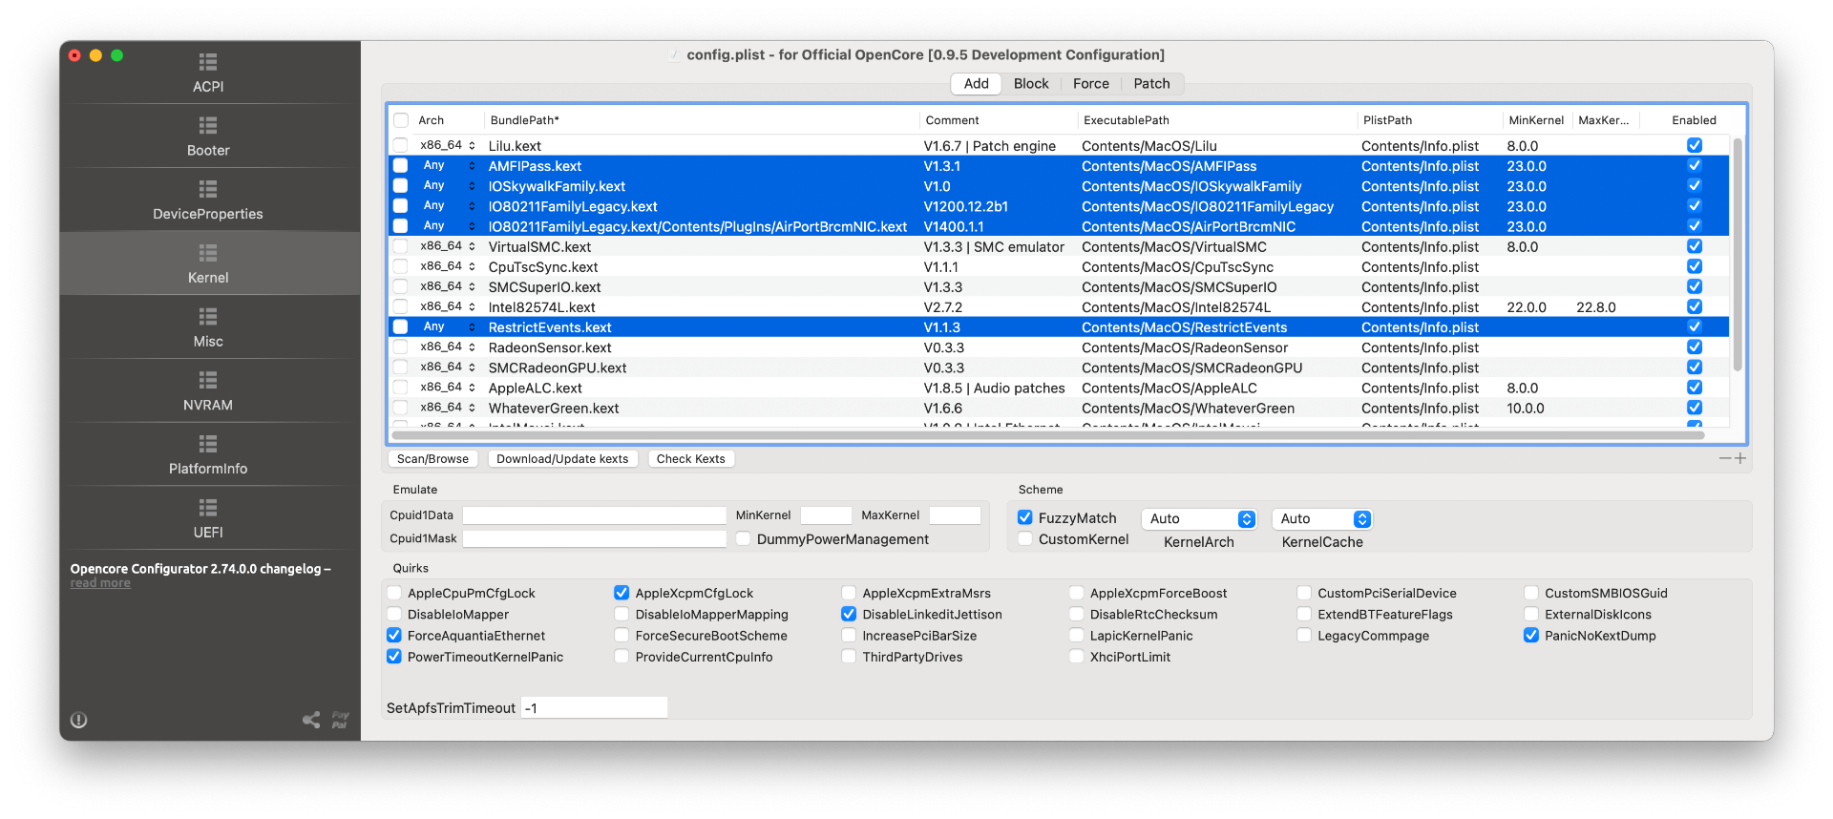Toggle the FuzzyMatch checkbox

coord(1025,517)
